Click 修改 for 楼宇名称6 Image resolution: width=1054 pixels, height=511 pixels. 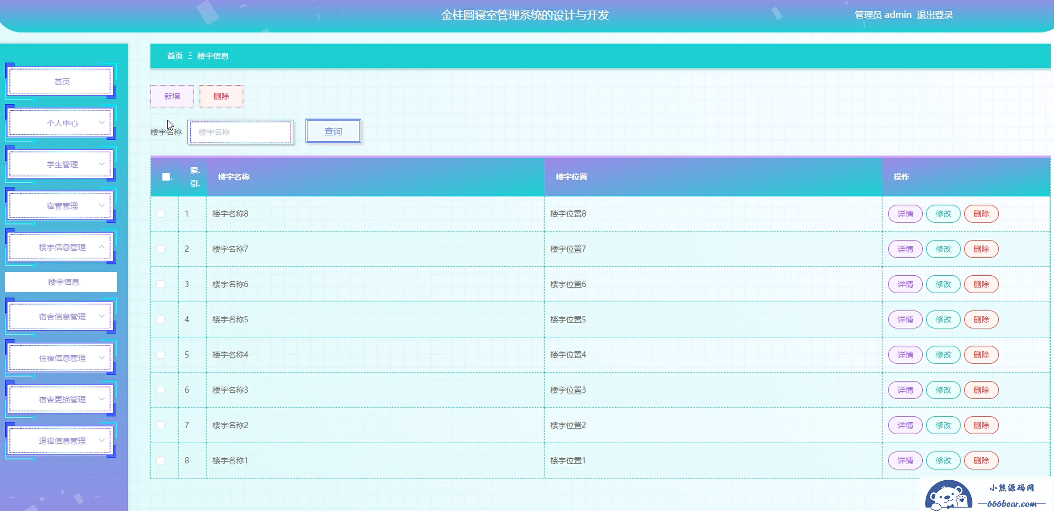tap(943, 284)
